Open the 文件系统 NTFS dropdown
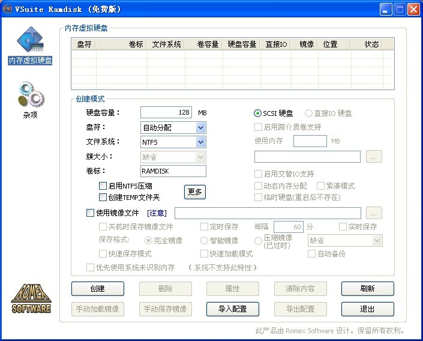Screen dimensions: 423x341 click(200, 142)
